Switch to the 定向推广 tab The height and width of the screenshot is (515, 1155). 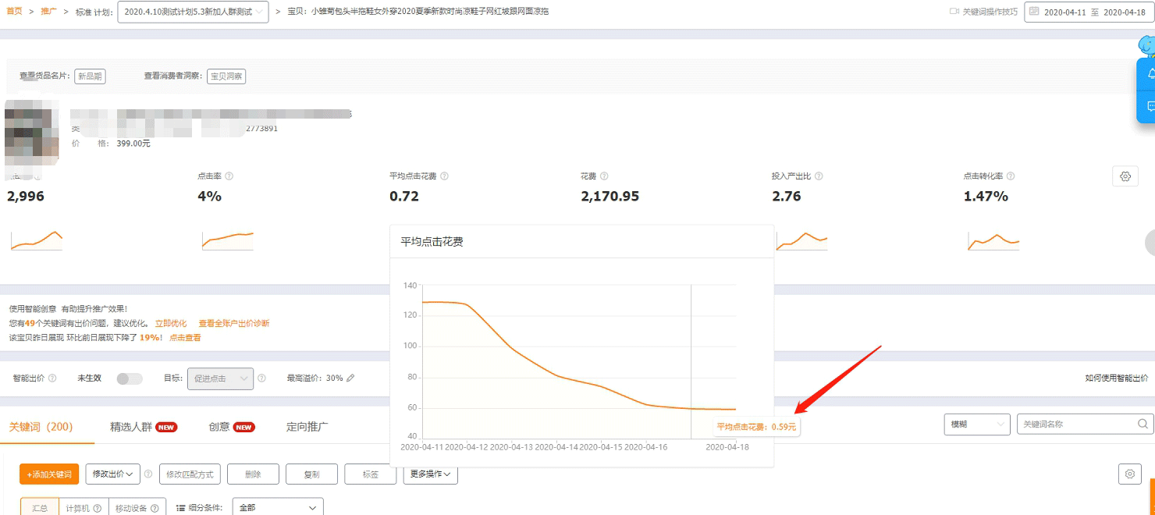tap(307, 427)
